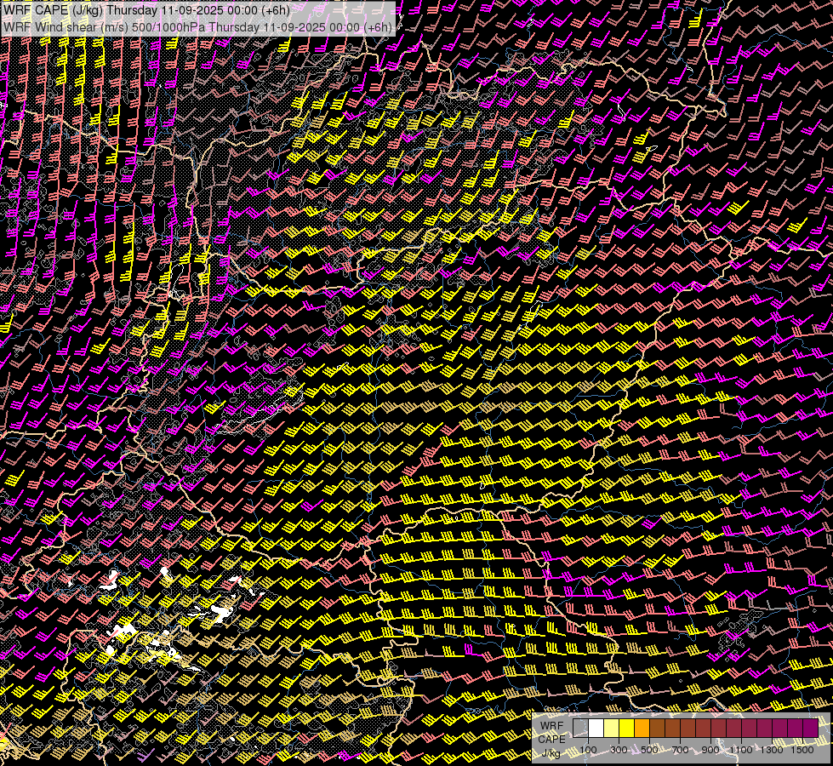Pick the pale yellow CAPE legend swatch
Viewport: 833px width, 766px height.
tap(611, 729)
